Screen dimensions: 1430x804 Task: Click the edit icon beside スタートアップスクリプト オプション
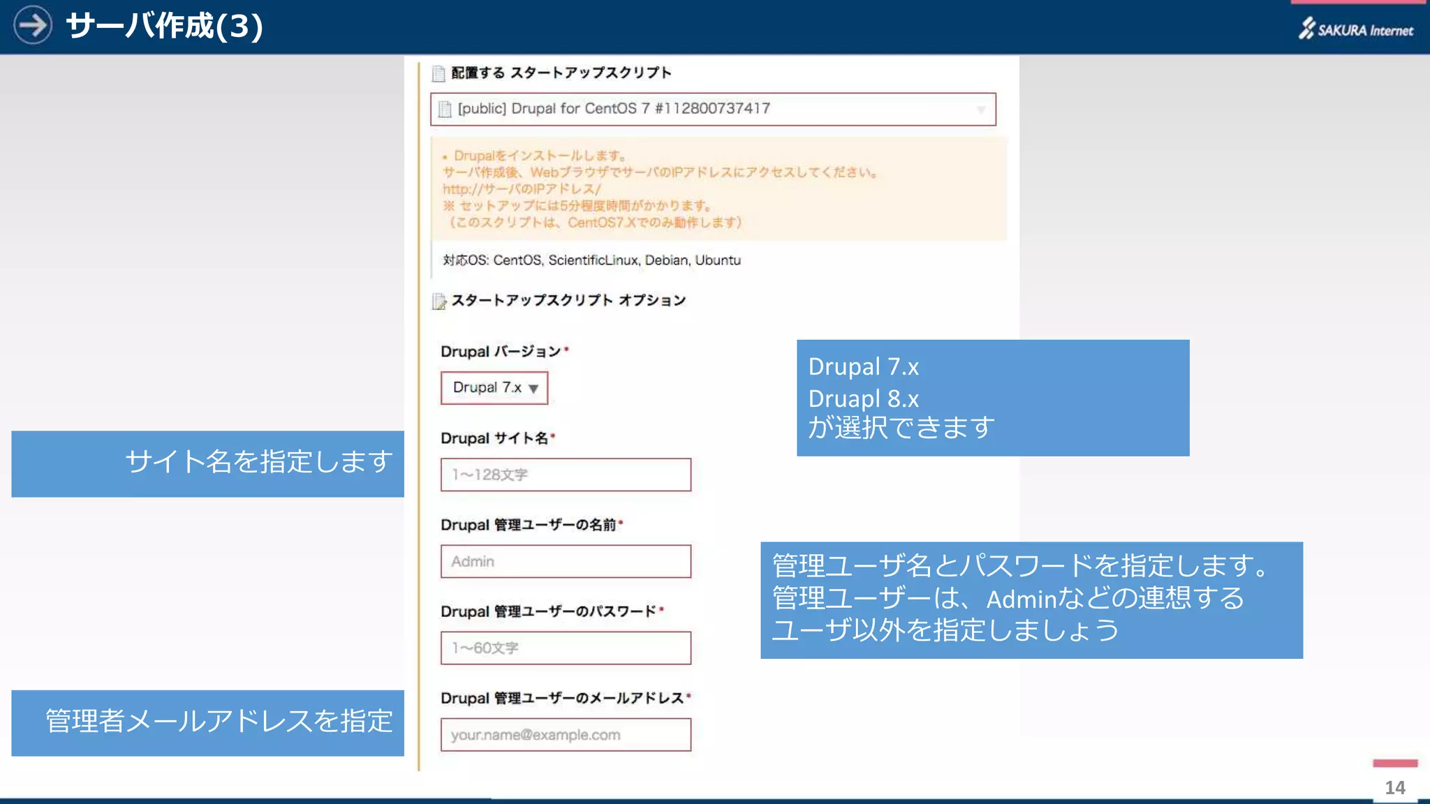(x=439, y=301)
